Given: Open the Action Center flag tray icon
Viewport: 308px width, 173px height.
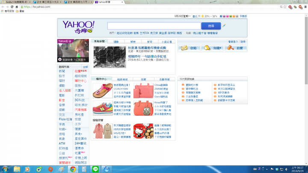Looking at the screenshot, I should tap(272, 169).
